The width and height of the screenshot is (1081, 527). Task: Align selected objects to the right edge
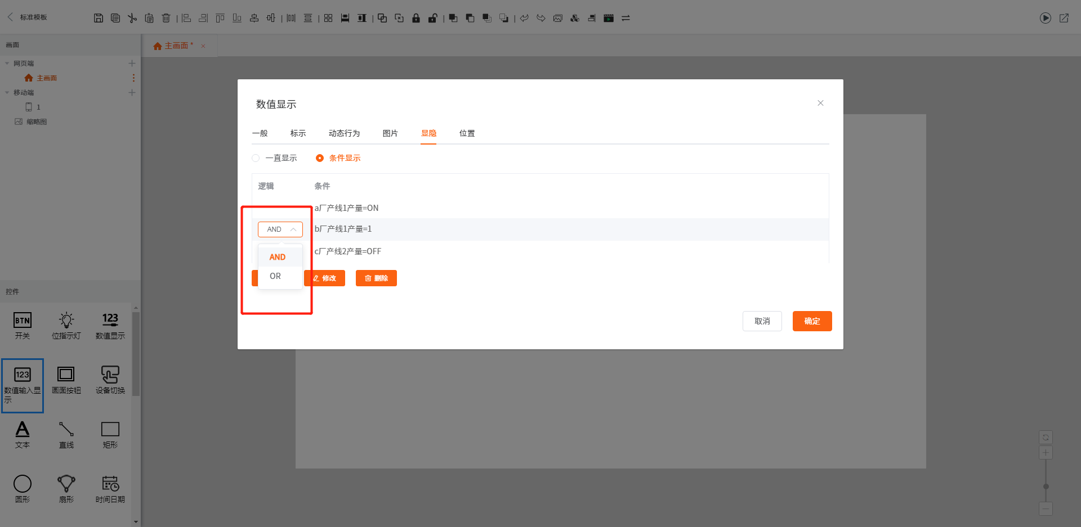click(203, 18)
